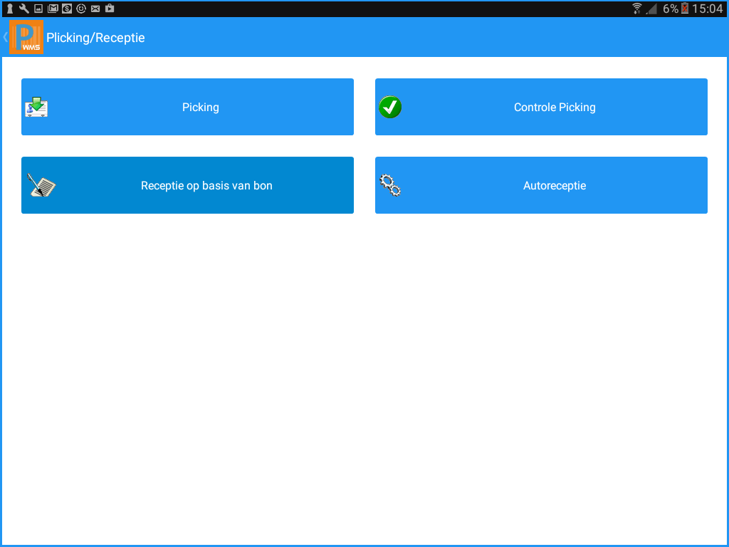The height and width of the screenshot is (547, 729).
Task: Tap the shopping bag notification icon
Action: click(110, 9)
